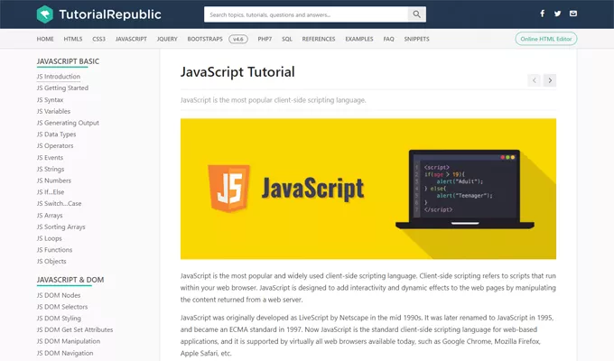Open BOOTSTRAP5 in the navigation bar
This screenshot has height=361, width=614.
(x=205, y=39)
